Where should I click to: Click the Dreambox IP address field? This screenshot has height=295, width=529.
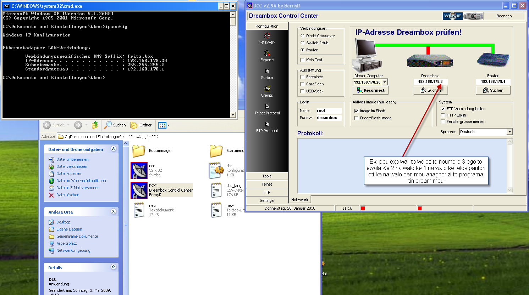[x=430, y=81]
